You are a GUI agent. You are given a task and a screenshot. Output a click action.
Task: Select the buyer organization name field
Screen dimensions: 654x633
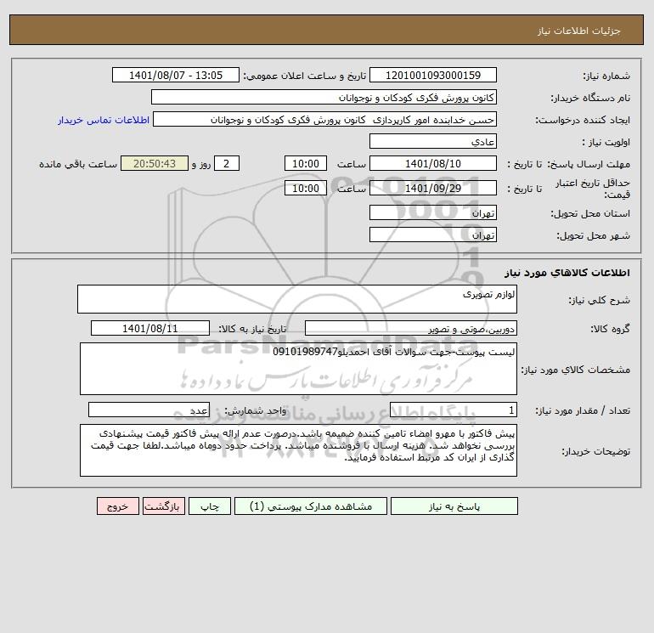coord(324,97)
